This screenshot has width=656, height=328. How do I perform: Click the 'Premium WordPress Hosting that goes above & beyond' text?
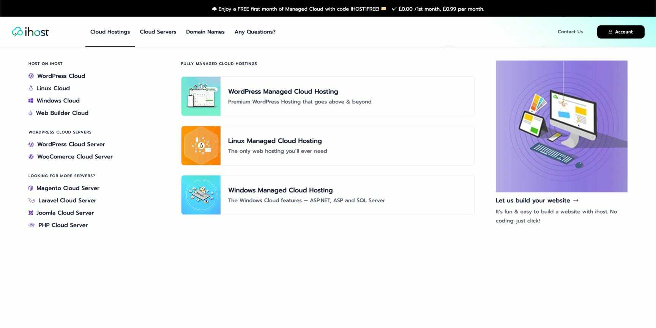(300, 102)
